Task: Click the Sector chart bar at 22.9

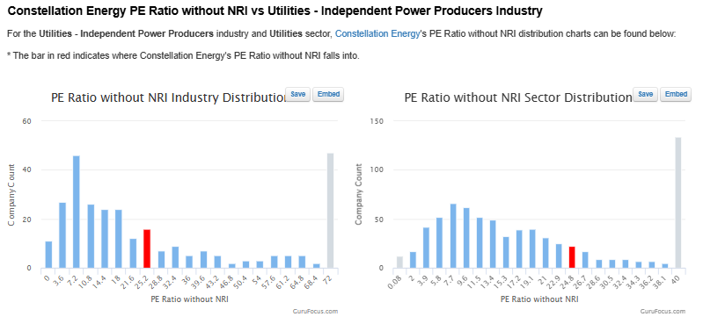Action: click(559, 256)
